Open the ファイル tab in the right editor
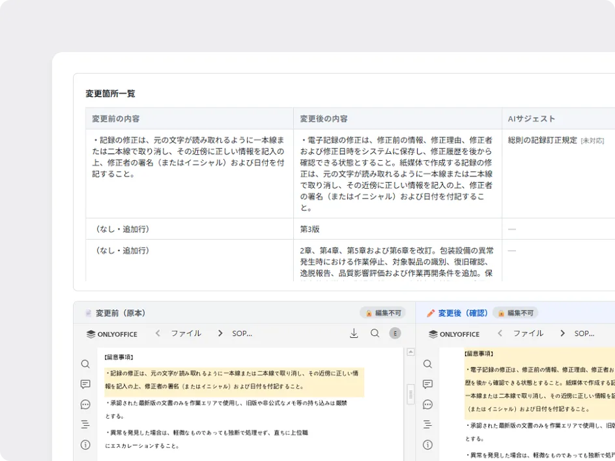 click(528, 333)
